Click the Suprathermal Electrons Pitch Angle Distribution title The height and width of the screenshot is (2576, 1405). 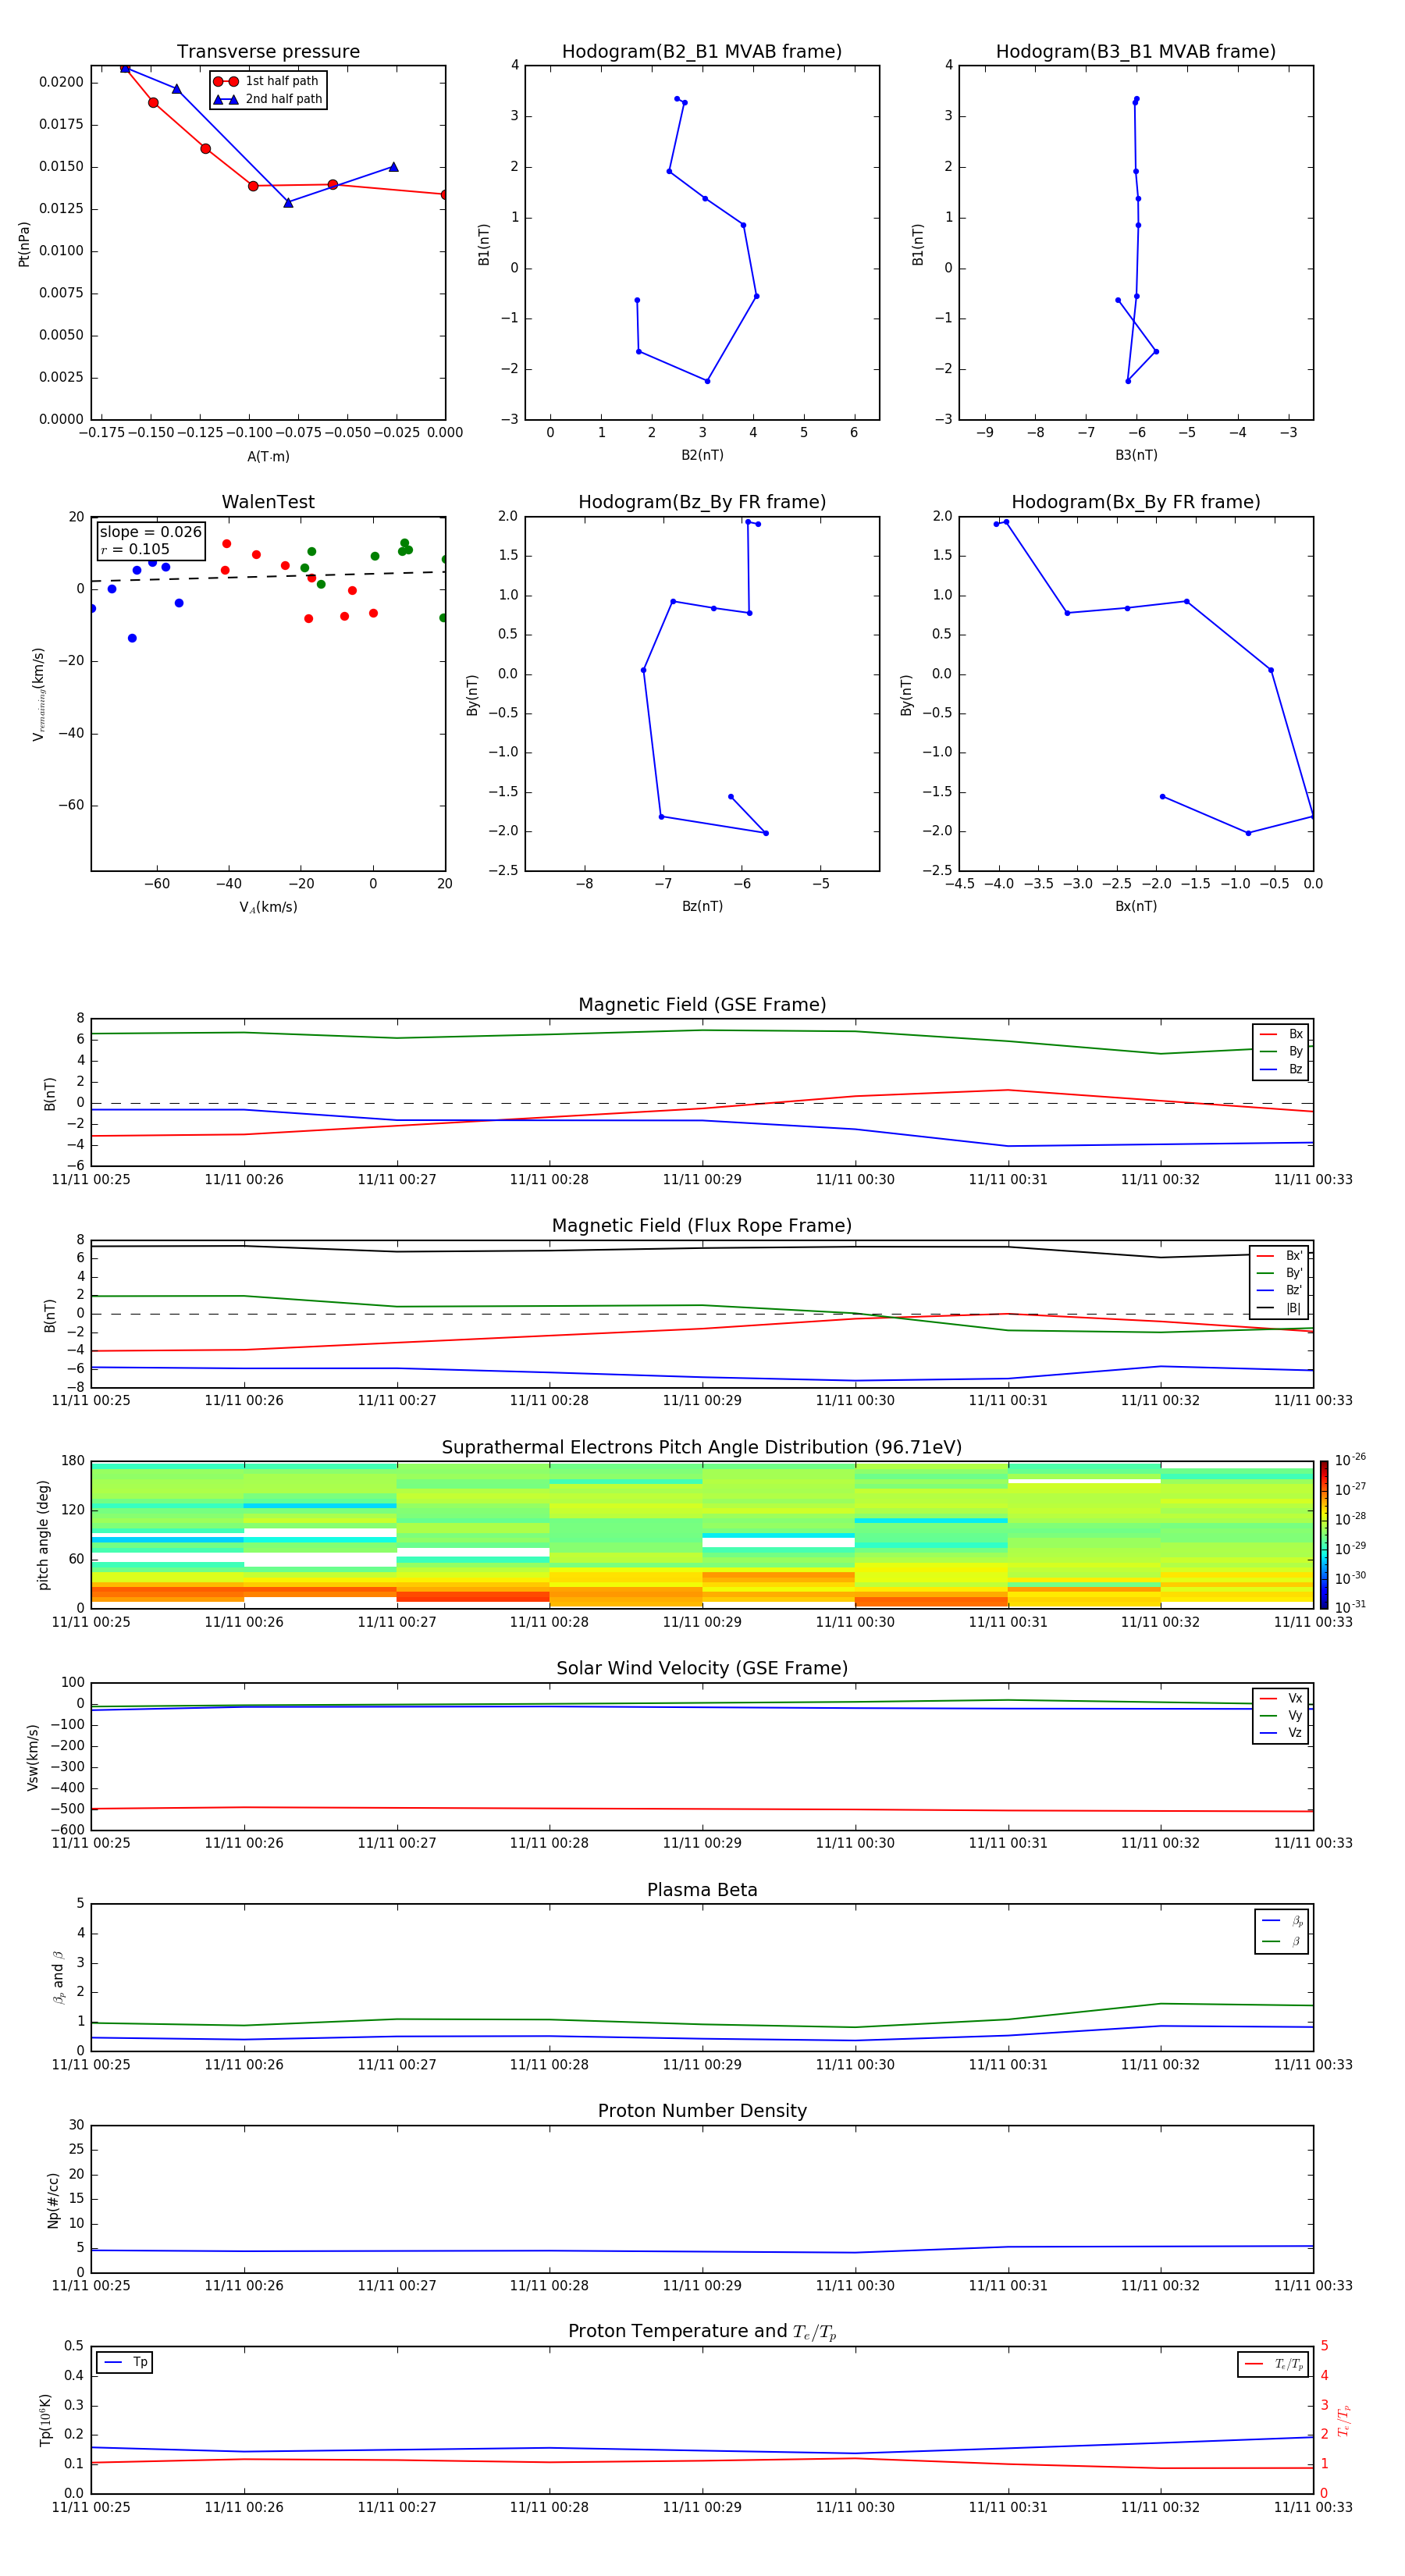click(702, 1447)
